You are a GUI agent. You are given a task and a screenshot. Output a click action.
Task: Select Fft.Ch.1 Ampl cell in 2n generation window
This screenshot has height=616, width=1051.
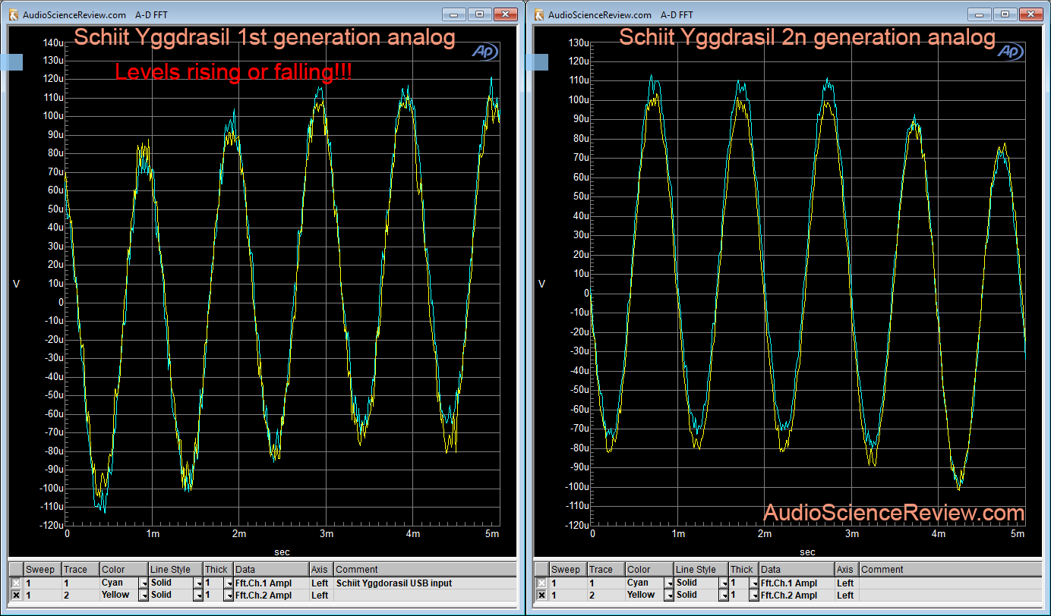[797, 583]
